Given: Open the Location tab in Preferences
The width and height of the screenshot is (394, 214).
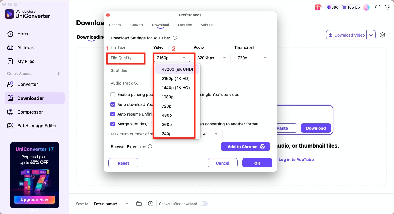Looking at the screenshot, I should click(x=185, y=25).
